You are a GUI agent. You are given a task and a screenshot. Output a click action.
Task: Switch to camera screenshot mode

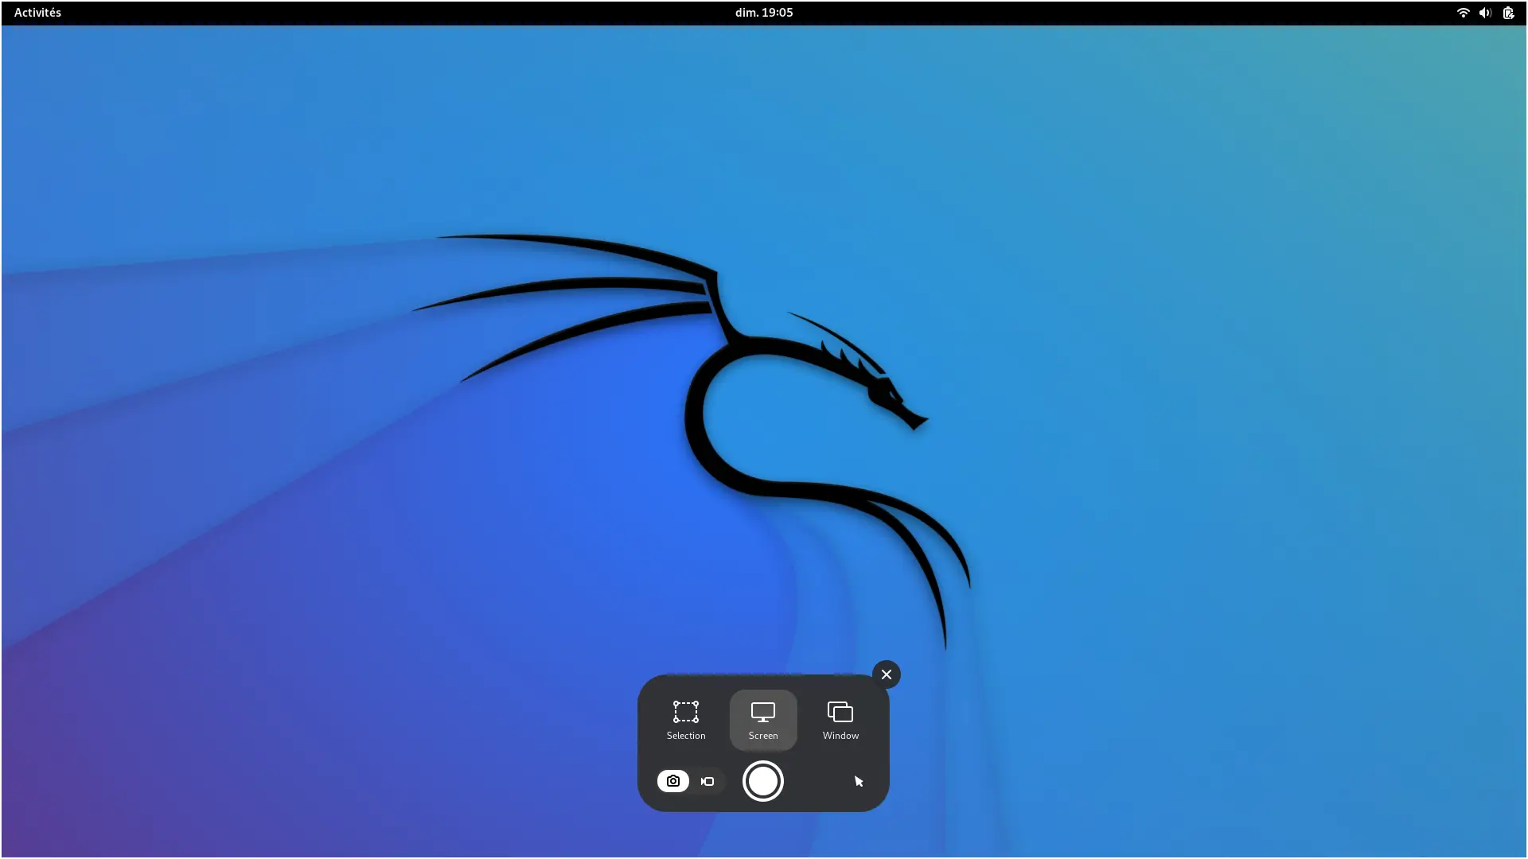point(673,781)
